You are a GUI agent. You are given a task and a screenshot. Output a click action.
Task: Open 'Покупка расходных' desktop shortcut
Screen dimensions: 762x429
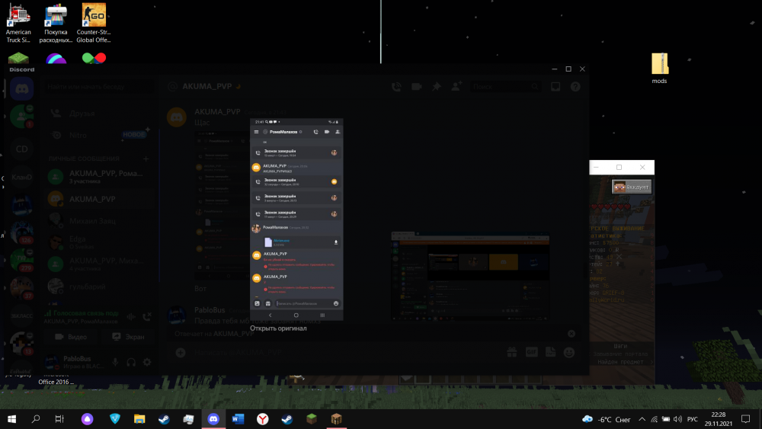point(56,23)
